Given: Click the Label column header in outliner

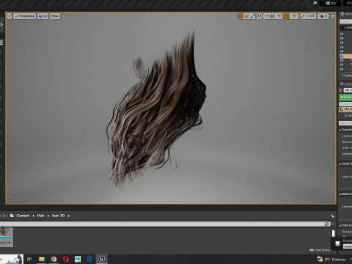Looking at the screenshot, I should pos(348,28).
